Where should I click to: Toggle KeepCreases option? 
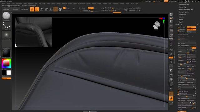click(191, 71)
